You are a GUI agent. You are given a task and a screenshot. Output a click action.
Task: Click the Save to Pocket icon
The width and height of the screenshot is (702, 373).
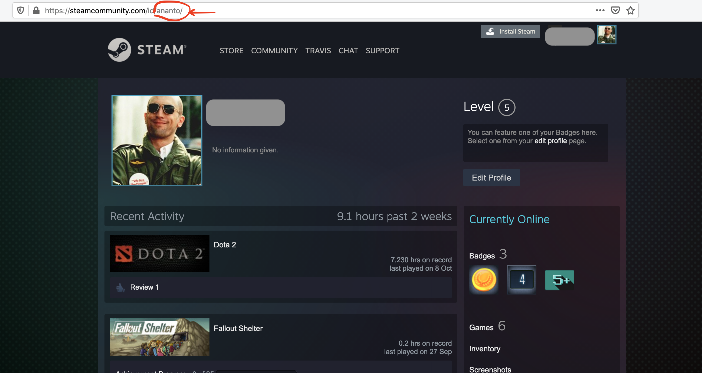pyautogui.click(x=615, y=10)
